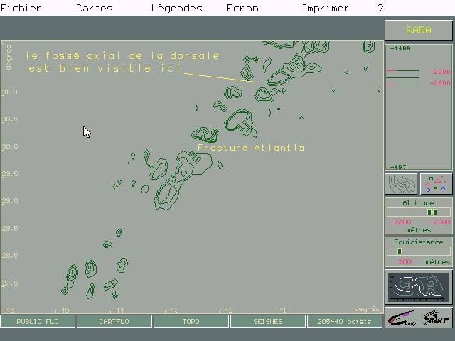
Task: Open the Ecran menu
Action: pyautogui.click(x=242, y=9)
